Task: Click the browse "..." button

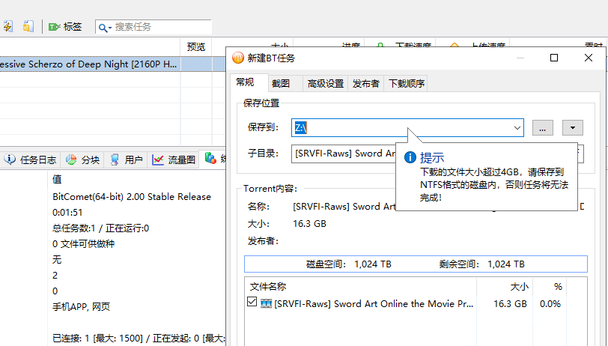Action: point(542,127)
